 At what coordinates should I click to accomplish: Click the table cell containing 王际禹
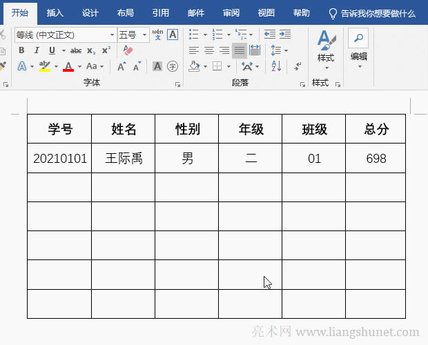click(124, 159)
